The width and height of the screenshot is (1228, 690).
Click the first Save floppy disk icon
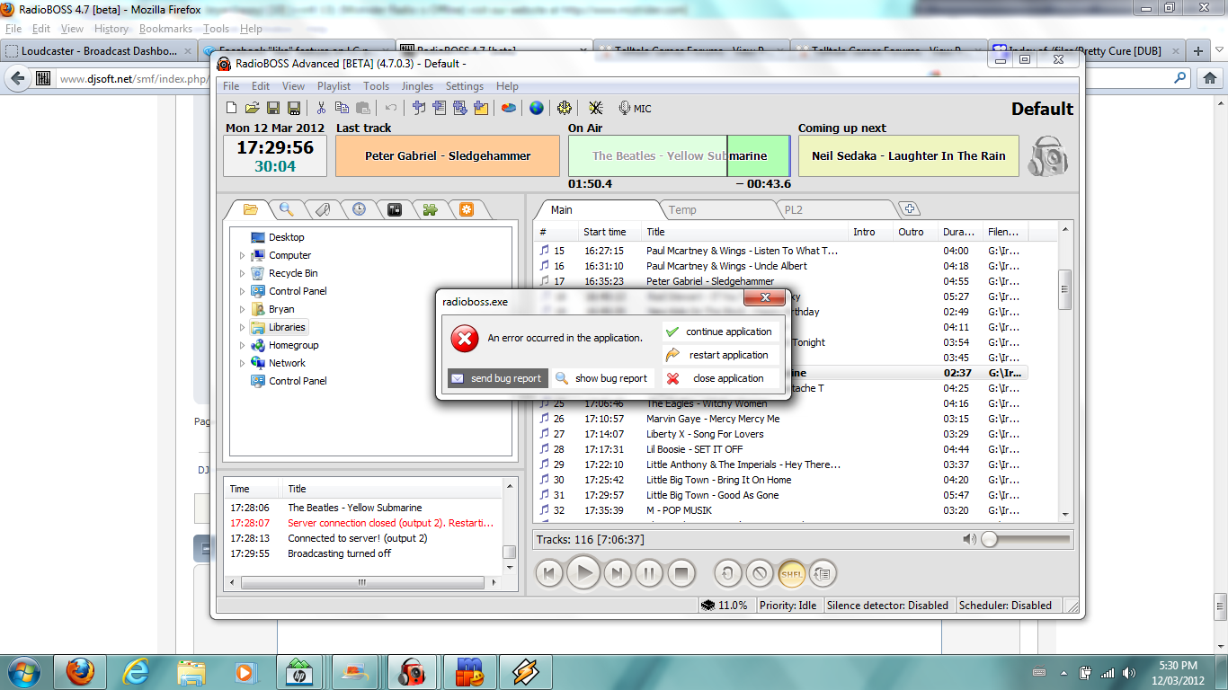pos(273,108)
